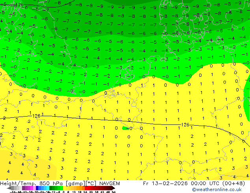Click the '[gdmp]' unit label
Viewport: 250px width, 193px height.
tap(76, 184)
